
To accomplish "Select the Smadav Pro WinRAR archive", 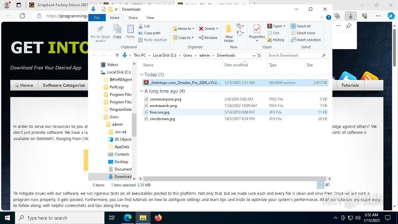I will [x=235, y=83].
